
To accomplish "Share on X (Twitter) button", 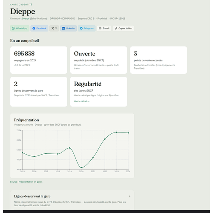I will pyautogui.click(x=54, y=29).
